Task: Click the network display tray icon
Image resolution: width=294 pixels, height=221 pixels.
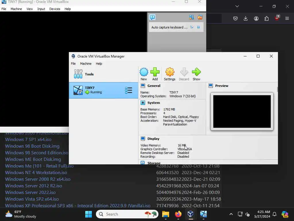Action: pyautogui.click(x=240, y=214)
